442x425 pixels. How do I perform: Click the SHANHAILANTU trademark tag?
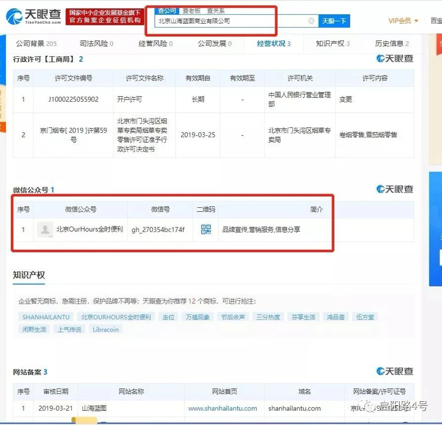[x=46, y=317]
